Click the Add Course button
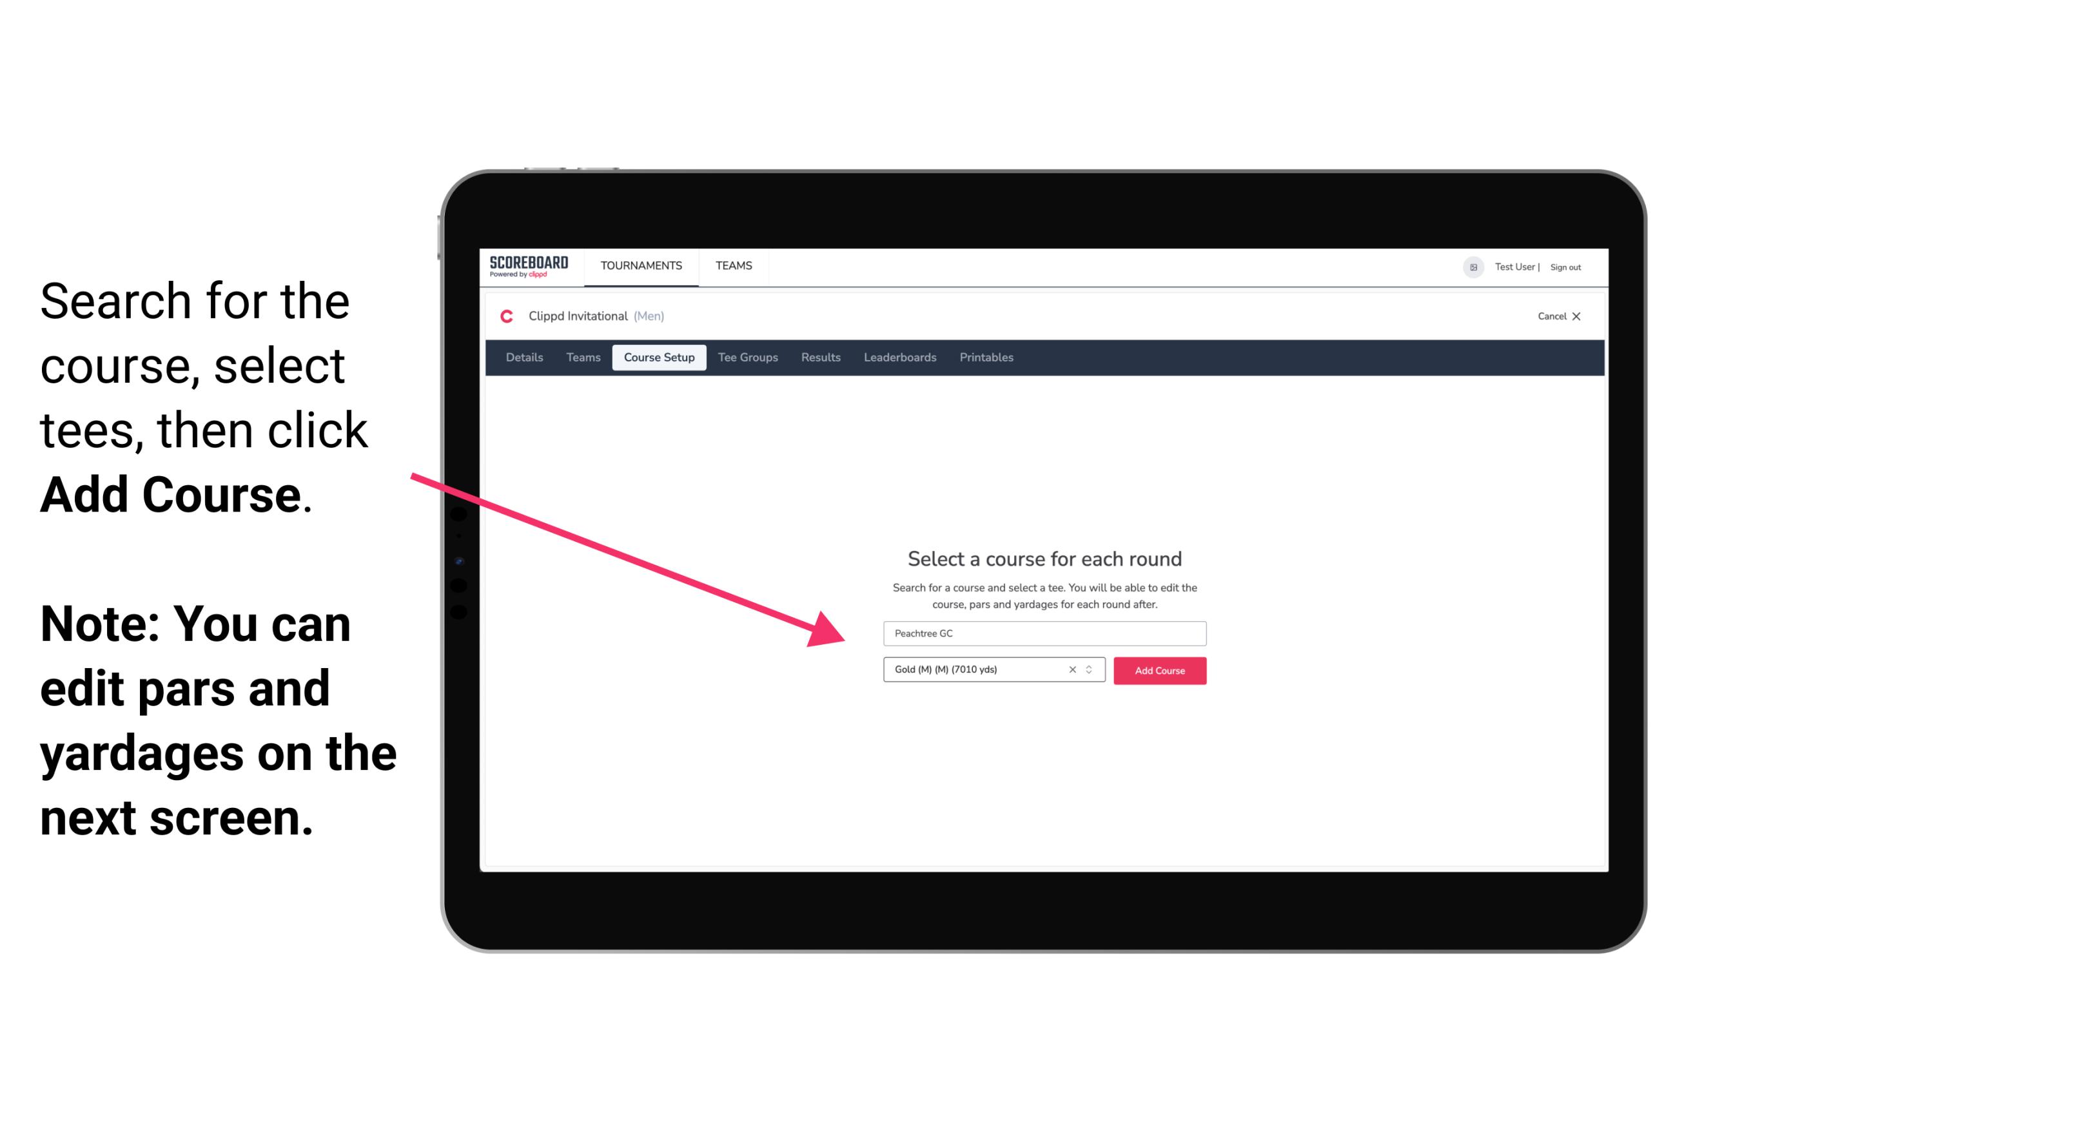Viewport: 2085px width, 1121px height. (1159, 671)
